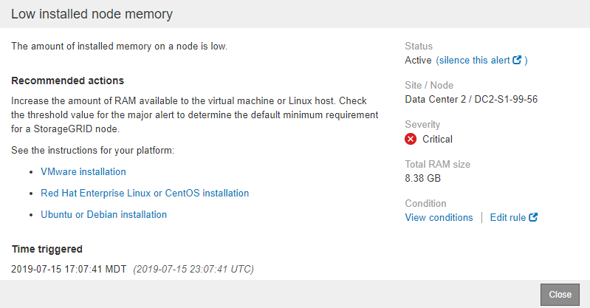Click the MDT triggered timestamp
Screen dimensions: 590x308
69,270
